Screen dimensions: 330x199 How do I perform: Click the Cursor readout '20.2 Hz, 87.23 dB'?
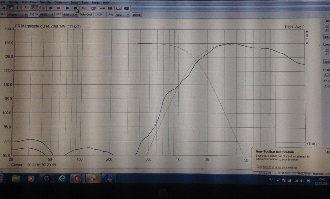[x=41, y=165]
